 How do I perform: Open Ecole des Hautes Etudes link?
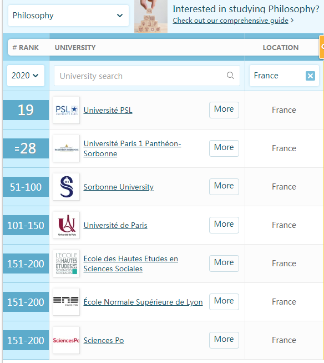131,263
